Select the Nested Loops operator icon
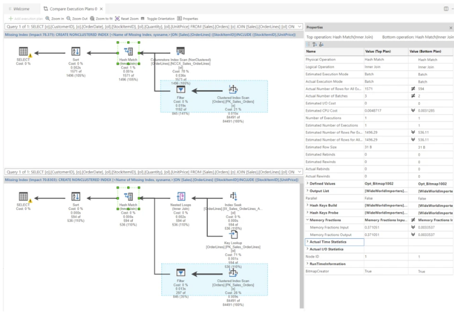The width and height of the screenshot is (454, 333). [181, 196]
